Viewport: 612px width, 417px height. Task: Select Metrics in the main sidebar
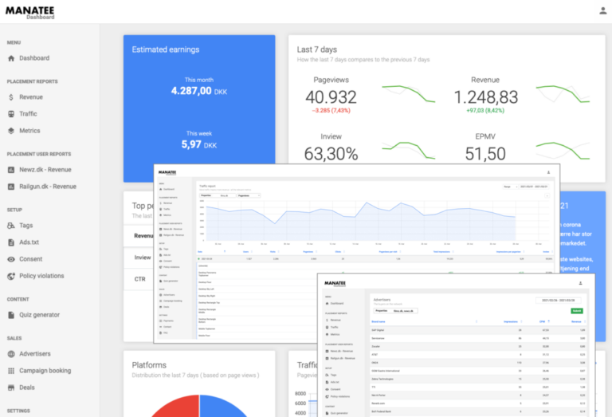click(29, 131)
